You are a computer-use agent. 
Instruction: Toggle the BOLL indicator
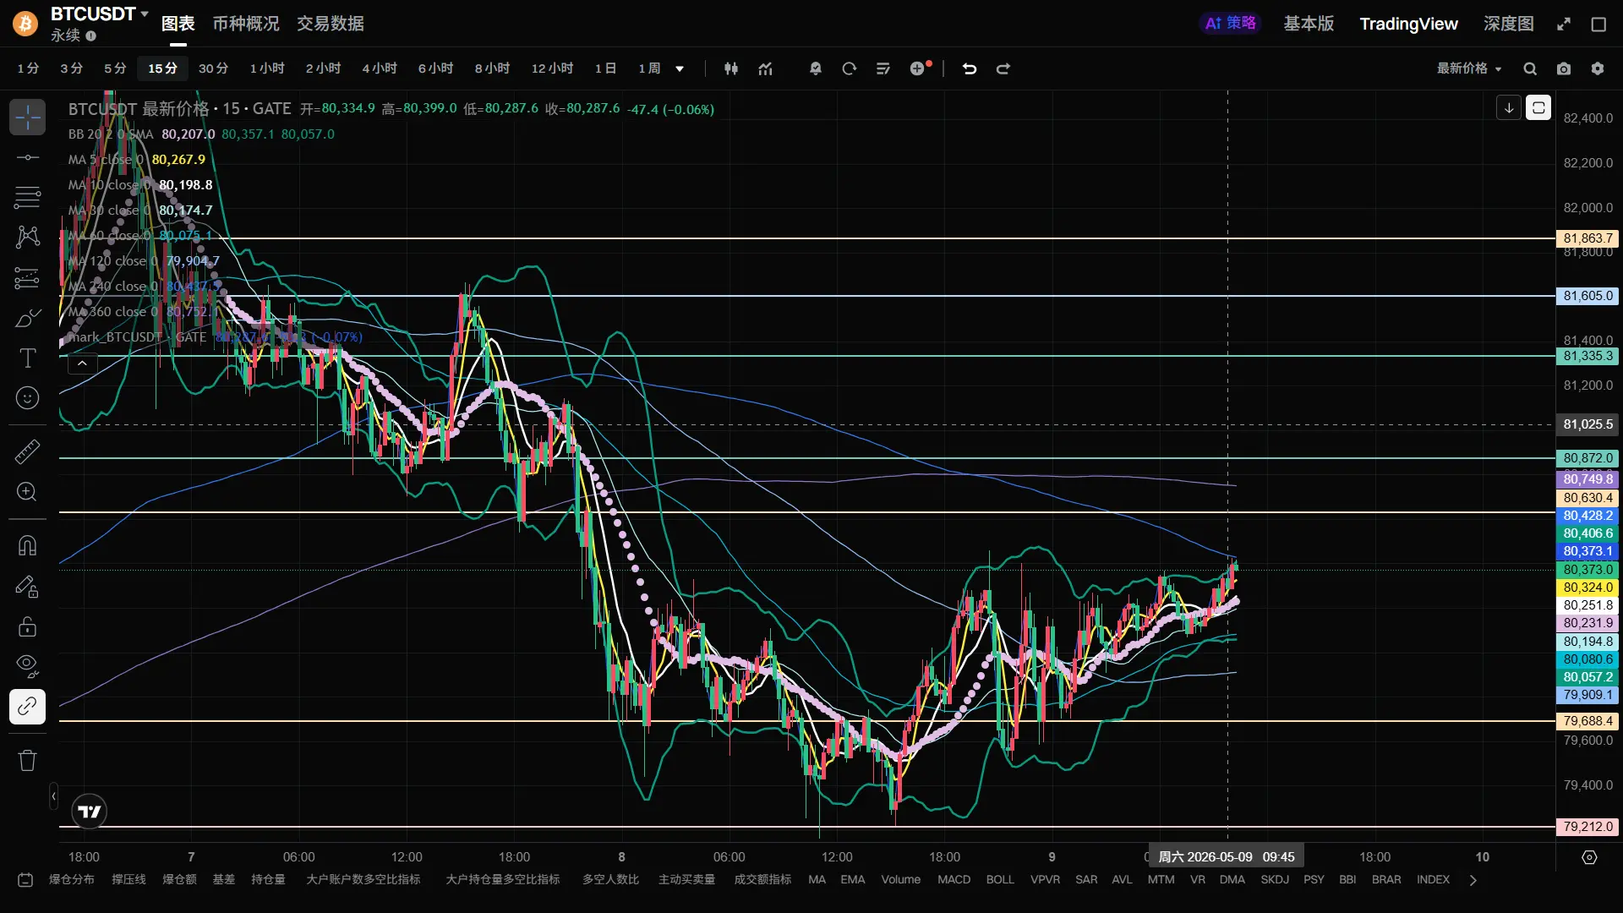(x=1000, y=880)
